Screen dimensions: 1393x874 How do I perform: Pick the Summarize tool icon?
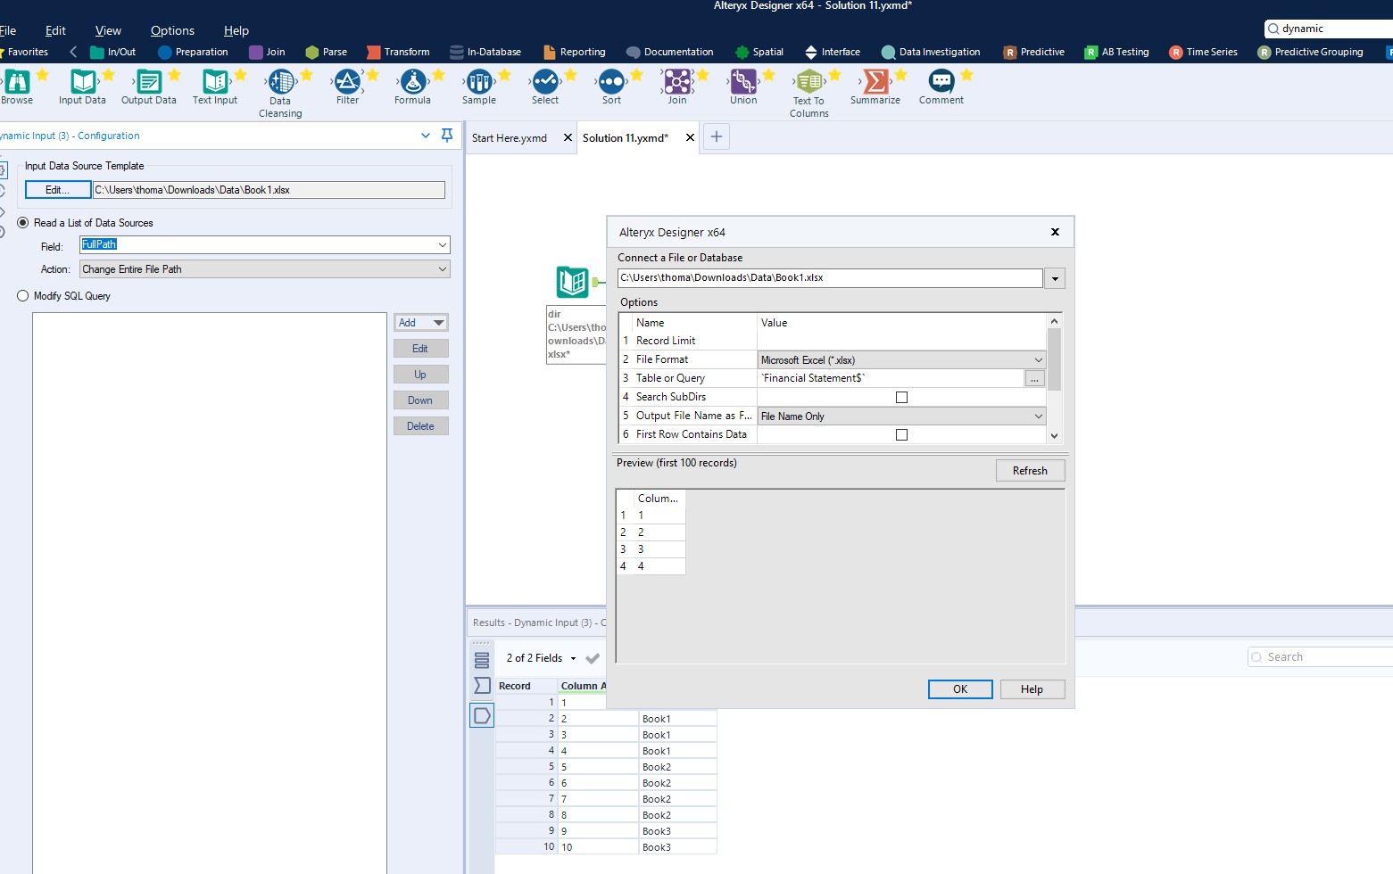[875, 82]
